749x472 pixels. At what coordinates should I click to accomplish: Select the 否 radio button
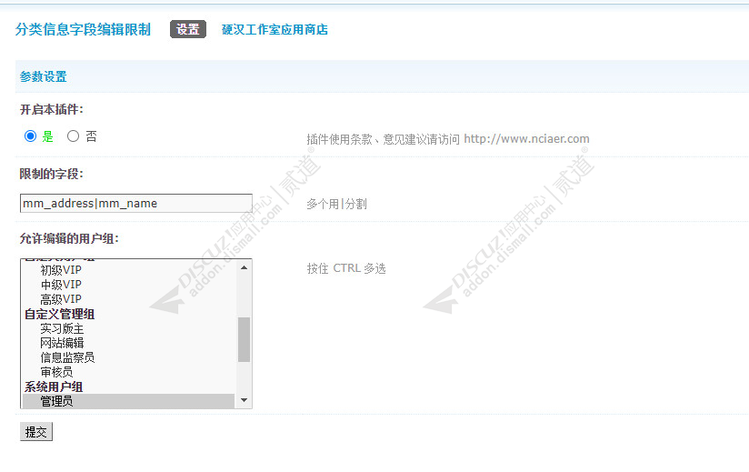click(x=73, y=136)
